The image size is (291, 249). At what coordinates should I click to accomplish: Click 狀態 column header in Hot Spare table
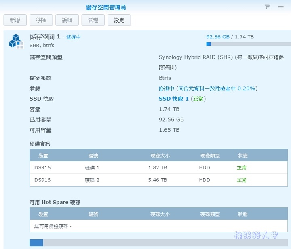243,215
